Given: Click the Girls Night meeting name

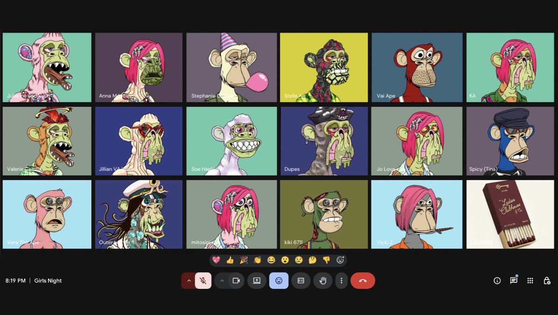Looking at the screenshot, I should [48, 280].
